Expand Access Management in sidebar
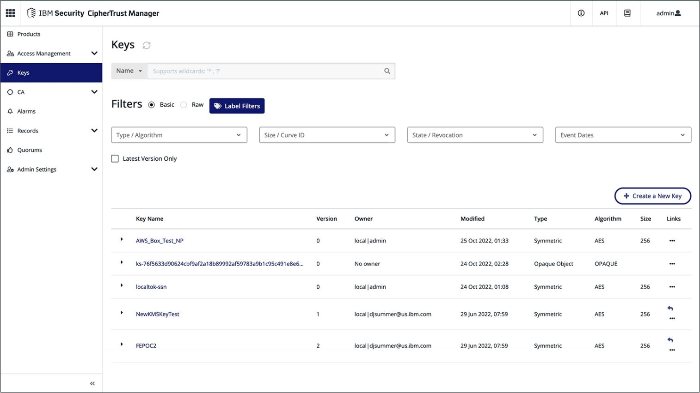The height and width of the screenshot is (393, 700). [x=51, y=54]
